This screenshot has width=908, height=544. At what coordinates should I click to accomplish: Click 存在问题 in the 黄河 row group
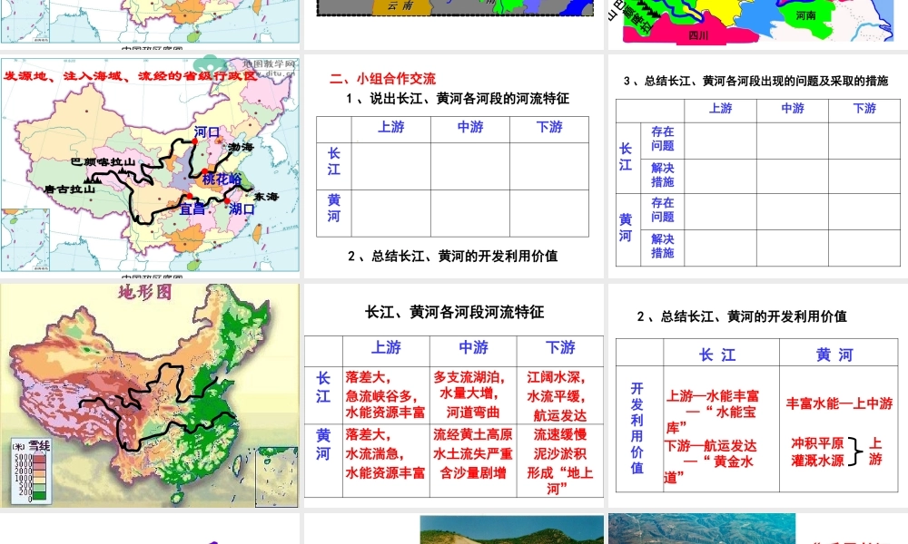(663, 209)
